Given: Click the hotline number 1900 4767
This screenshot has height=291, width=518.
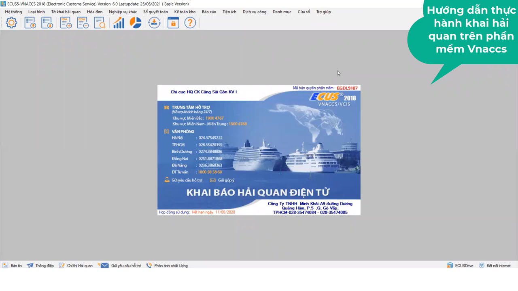Looking at the screenshot, I should click(x=214, y=118).
